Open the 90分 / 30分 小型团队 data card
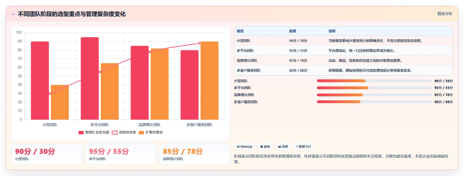Viewport: 464px width, 176px height. tap(47, 154)
